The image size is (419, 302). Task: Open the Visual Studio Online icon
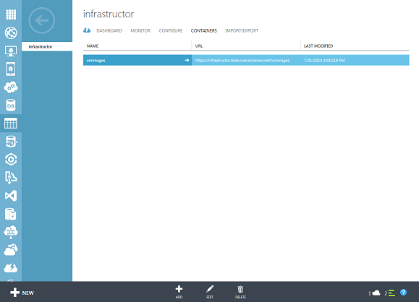click(x=11, y=196)
